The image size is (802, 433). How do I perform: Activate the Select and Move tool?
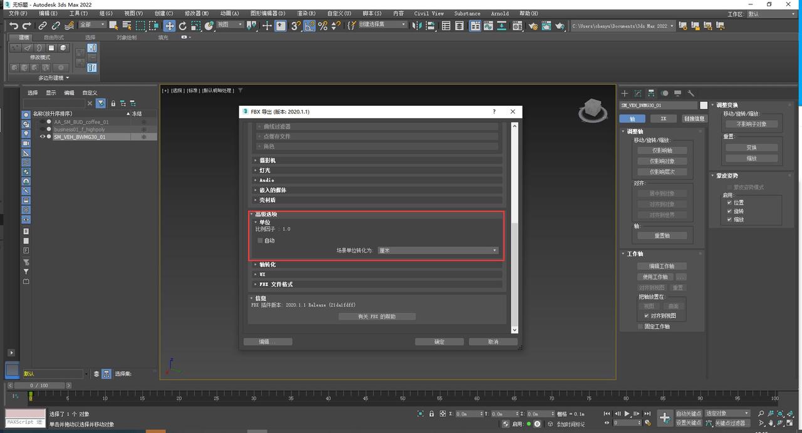point(169,26)
